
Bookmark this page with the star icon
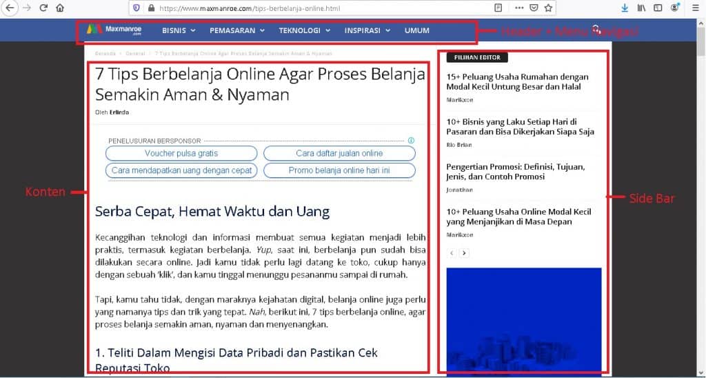[x=548, y=8]
